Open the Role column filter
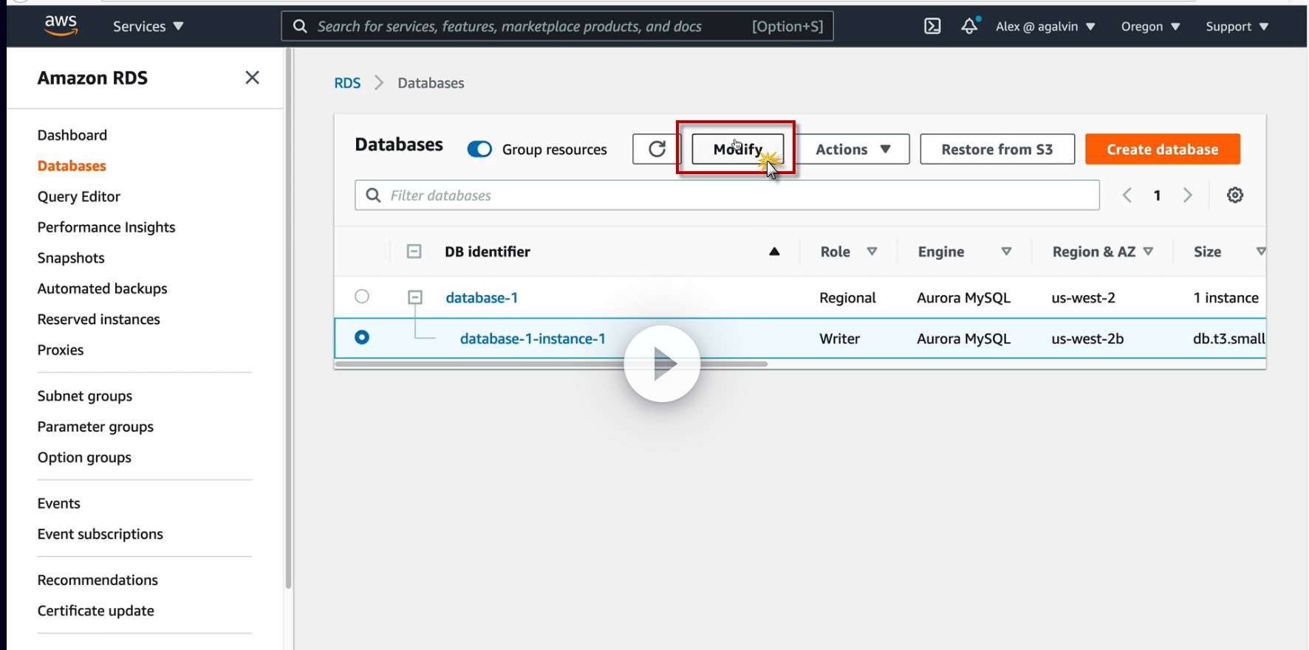This screenshot has width=1309, height=650. 872,252
